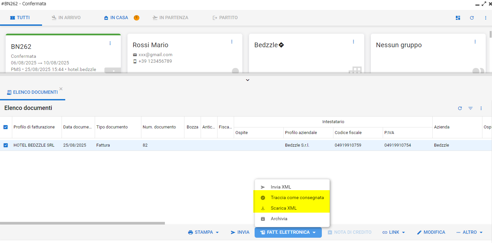Image resolution: width=492 pixels, height=243 pixels.
Task: Open the dashboard layout icon at top right
Action: point(458,18)
